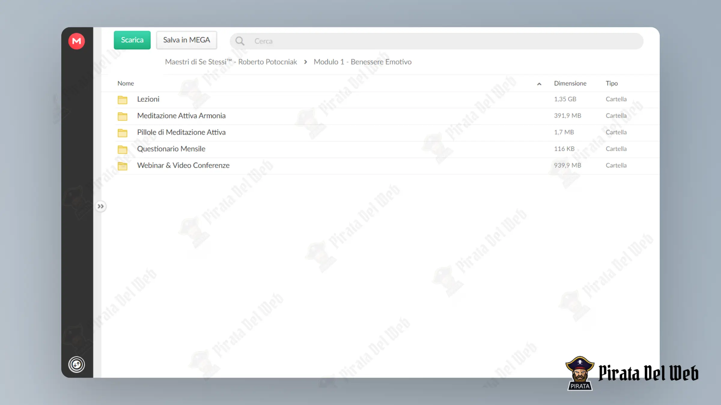Open the transfers icon in the sidebar
The height and width of the screenshot is (405, 721).
click(x=77, y=364)
